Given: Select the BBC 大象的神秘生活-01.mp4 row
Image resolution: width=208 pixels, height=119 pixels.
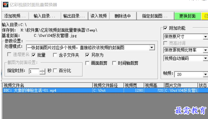Looking at the screenshot, I should [105, 90].
